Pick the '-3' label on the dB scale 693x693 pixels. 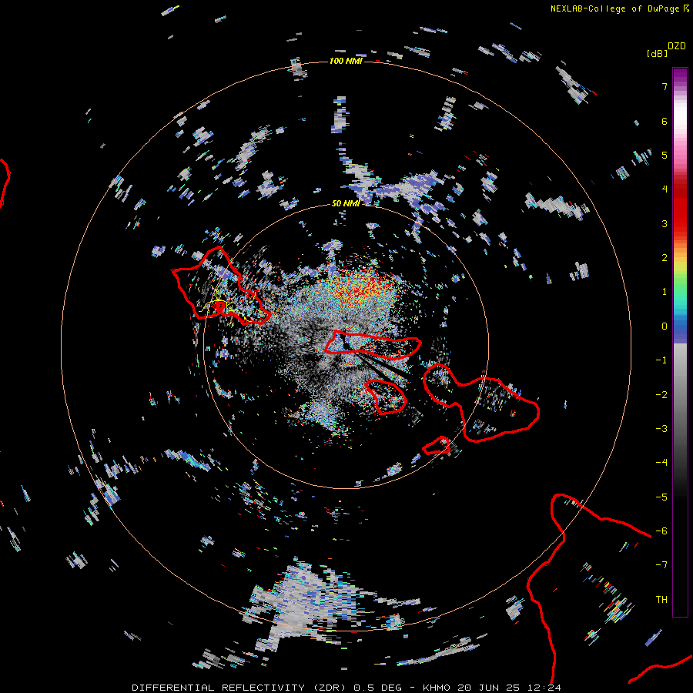click(661, 429)
